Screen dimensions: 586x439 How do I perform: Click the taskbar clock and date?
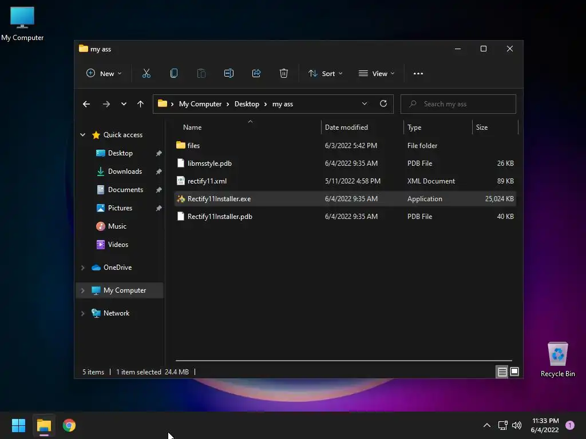(545, 425)
